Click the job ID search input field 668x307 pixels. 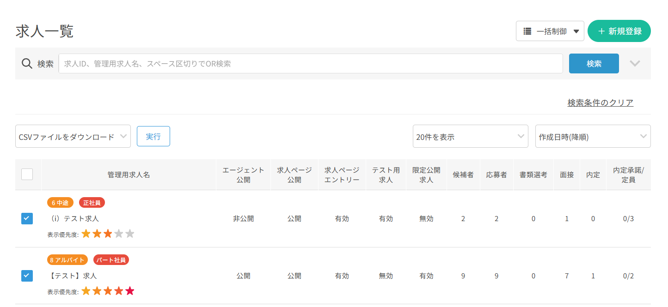point(311,64)
